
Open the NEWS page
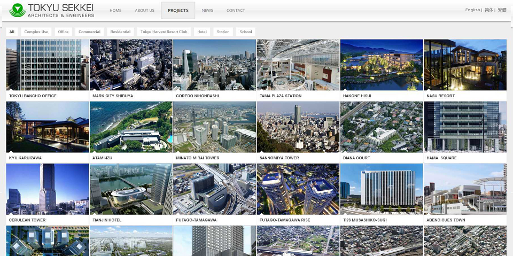207,11
